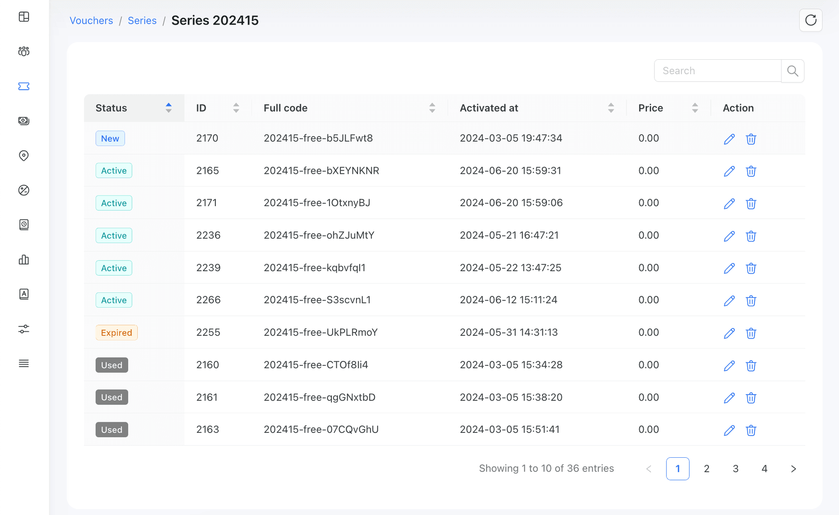This screenshot has height=515, width=839.
Task: Delete expired voucher 2255 with trash icon
Action: (x=751, y=333)
